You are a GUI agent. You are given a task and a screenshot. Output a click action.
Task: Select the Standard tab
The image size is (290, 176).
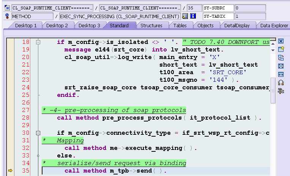point(119,25)
